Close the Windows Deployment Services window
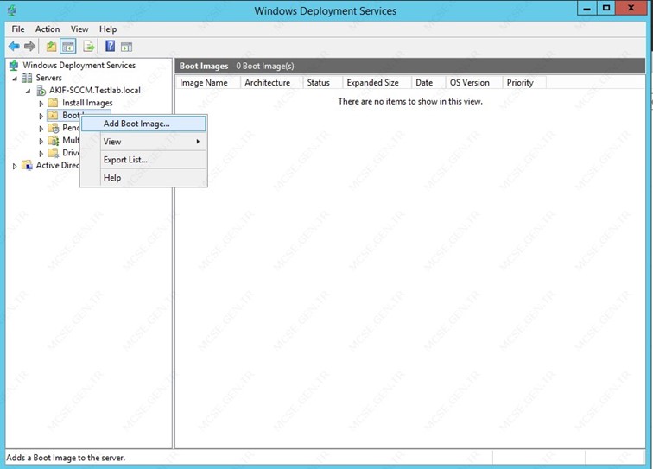This screenshot has width=653, height=469. click(631, 8)
